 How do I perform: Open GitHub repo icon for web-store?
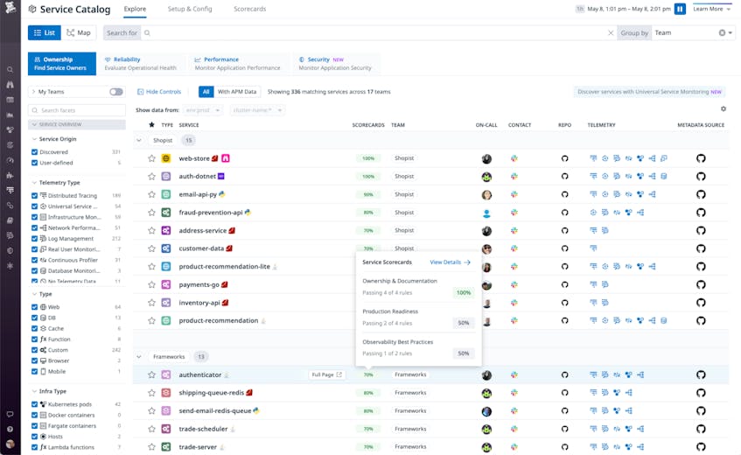[564, 158]
